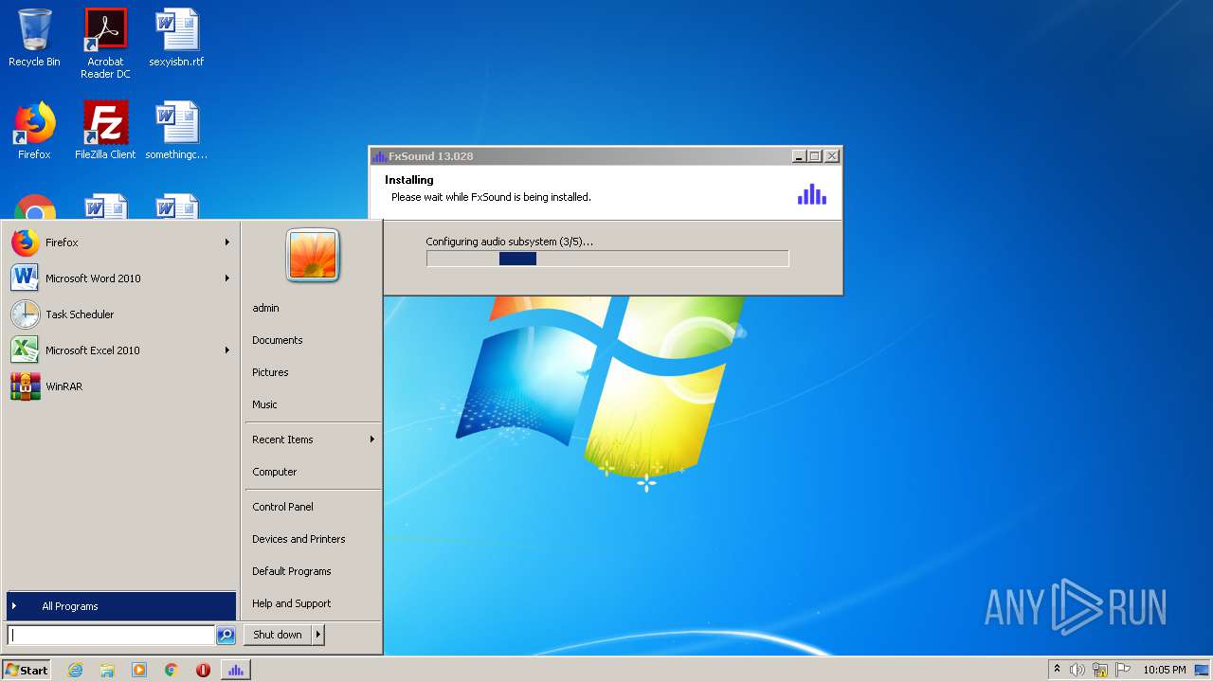The height and width of the screenshot is (682, 1213).
Task: Click the Opera taskbar icon
Action: 203,670
